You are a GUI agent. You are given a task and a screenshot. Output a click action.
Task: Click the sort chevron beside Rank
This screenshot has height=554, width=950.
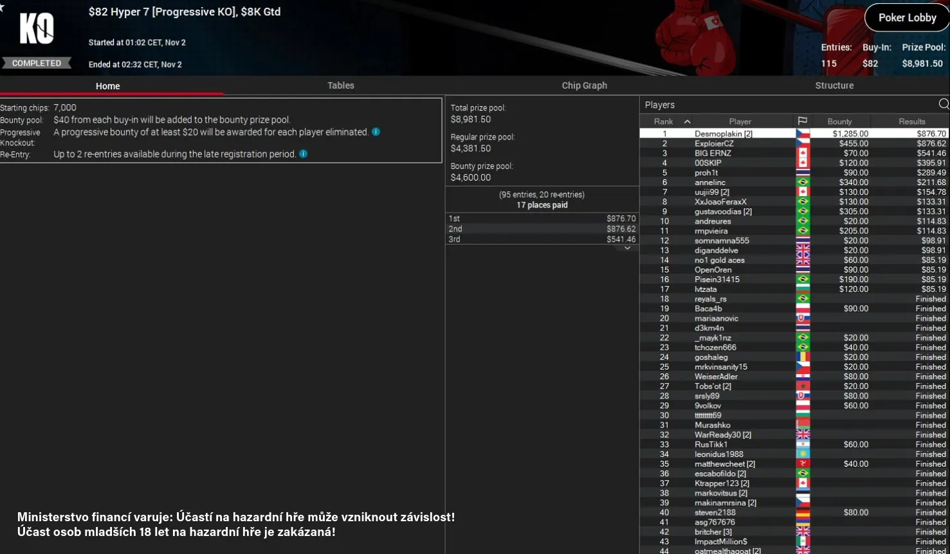687,121
